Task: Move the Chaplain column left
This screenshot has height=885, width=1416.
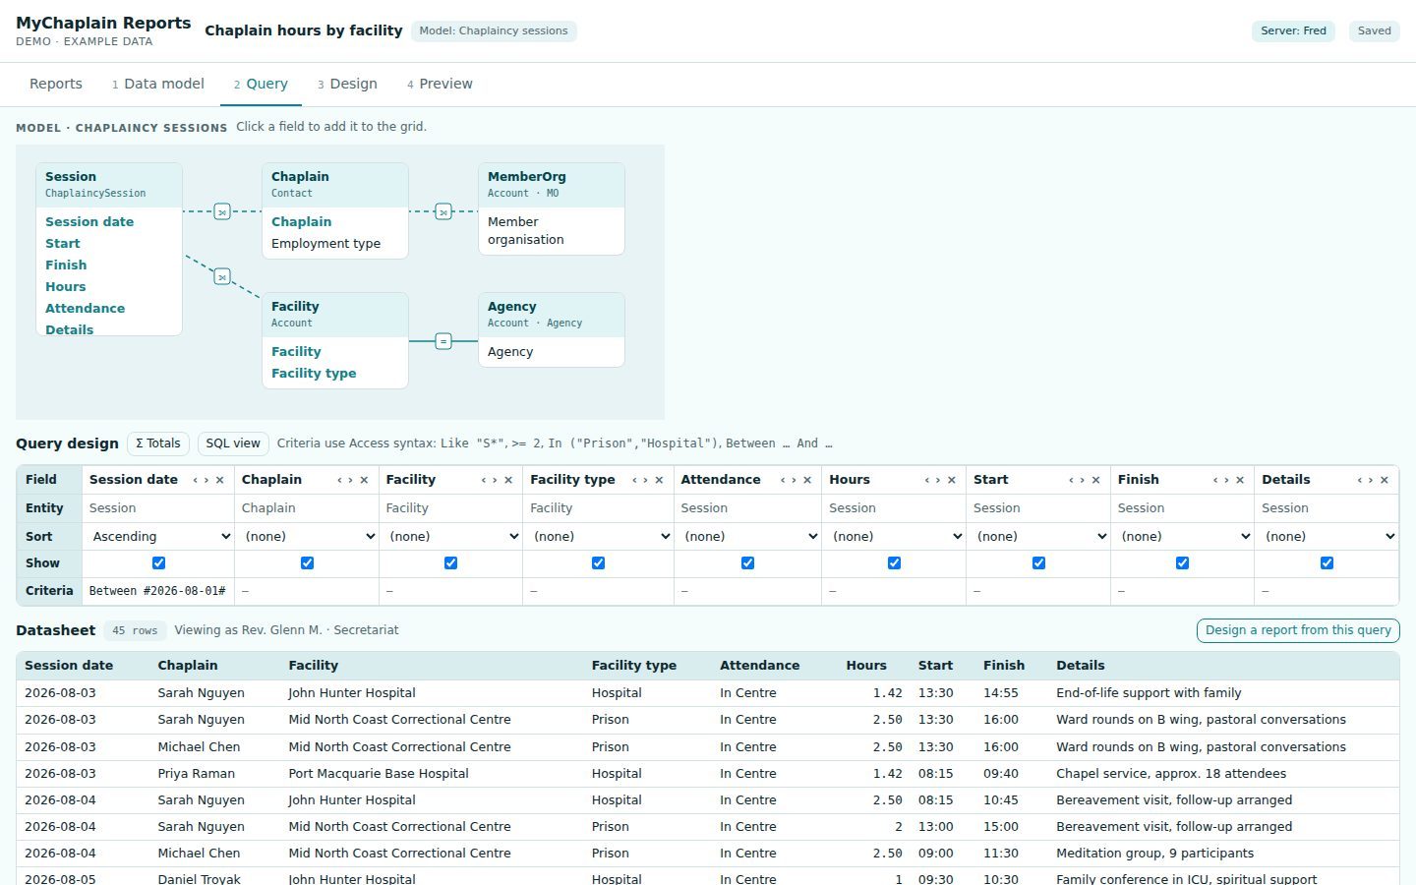Action: pyautogui.click(x=340, y=480)
